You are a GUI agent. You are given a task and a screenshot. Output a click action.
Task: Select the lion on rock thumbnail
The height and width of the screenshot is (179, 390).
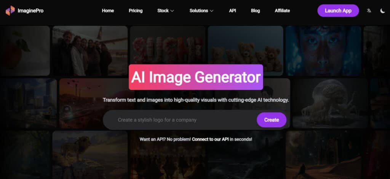click(x=90, y=155)
